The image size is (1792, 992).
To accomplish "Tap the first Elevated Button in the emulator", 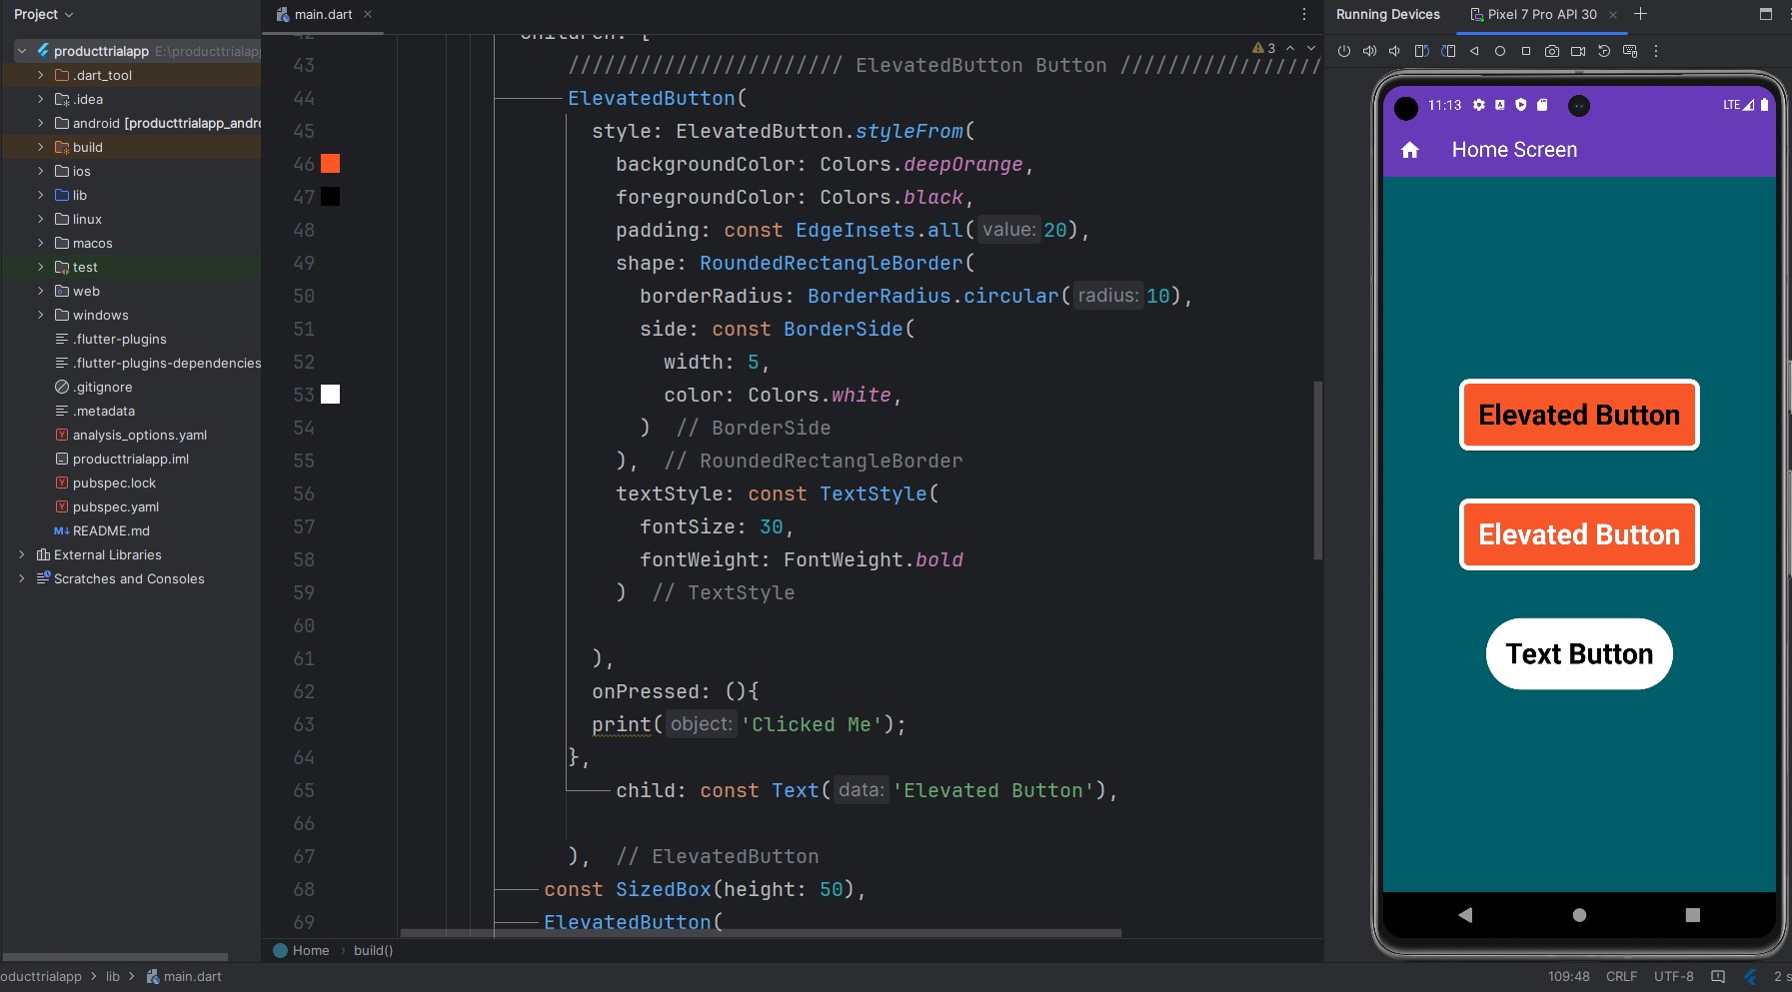I will point(1578,415).
